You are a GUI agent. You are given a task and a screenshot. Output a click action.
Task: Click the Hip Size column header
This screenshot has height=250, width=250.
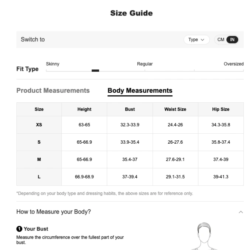(x=221, y=109)
